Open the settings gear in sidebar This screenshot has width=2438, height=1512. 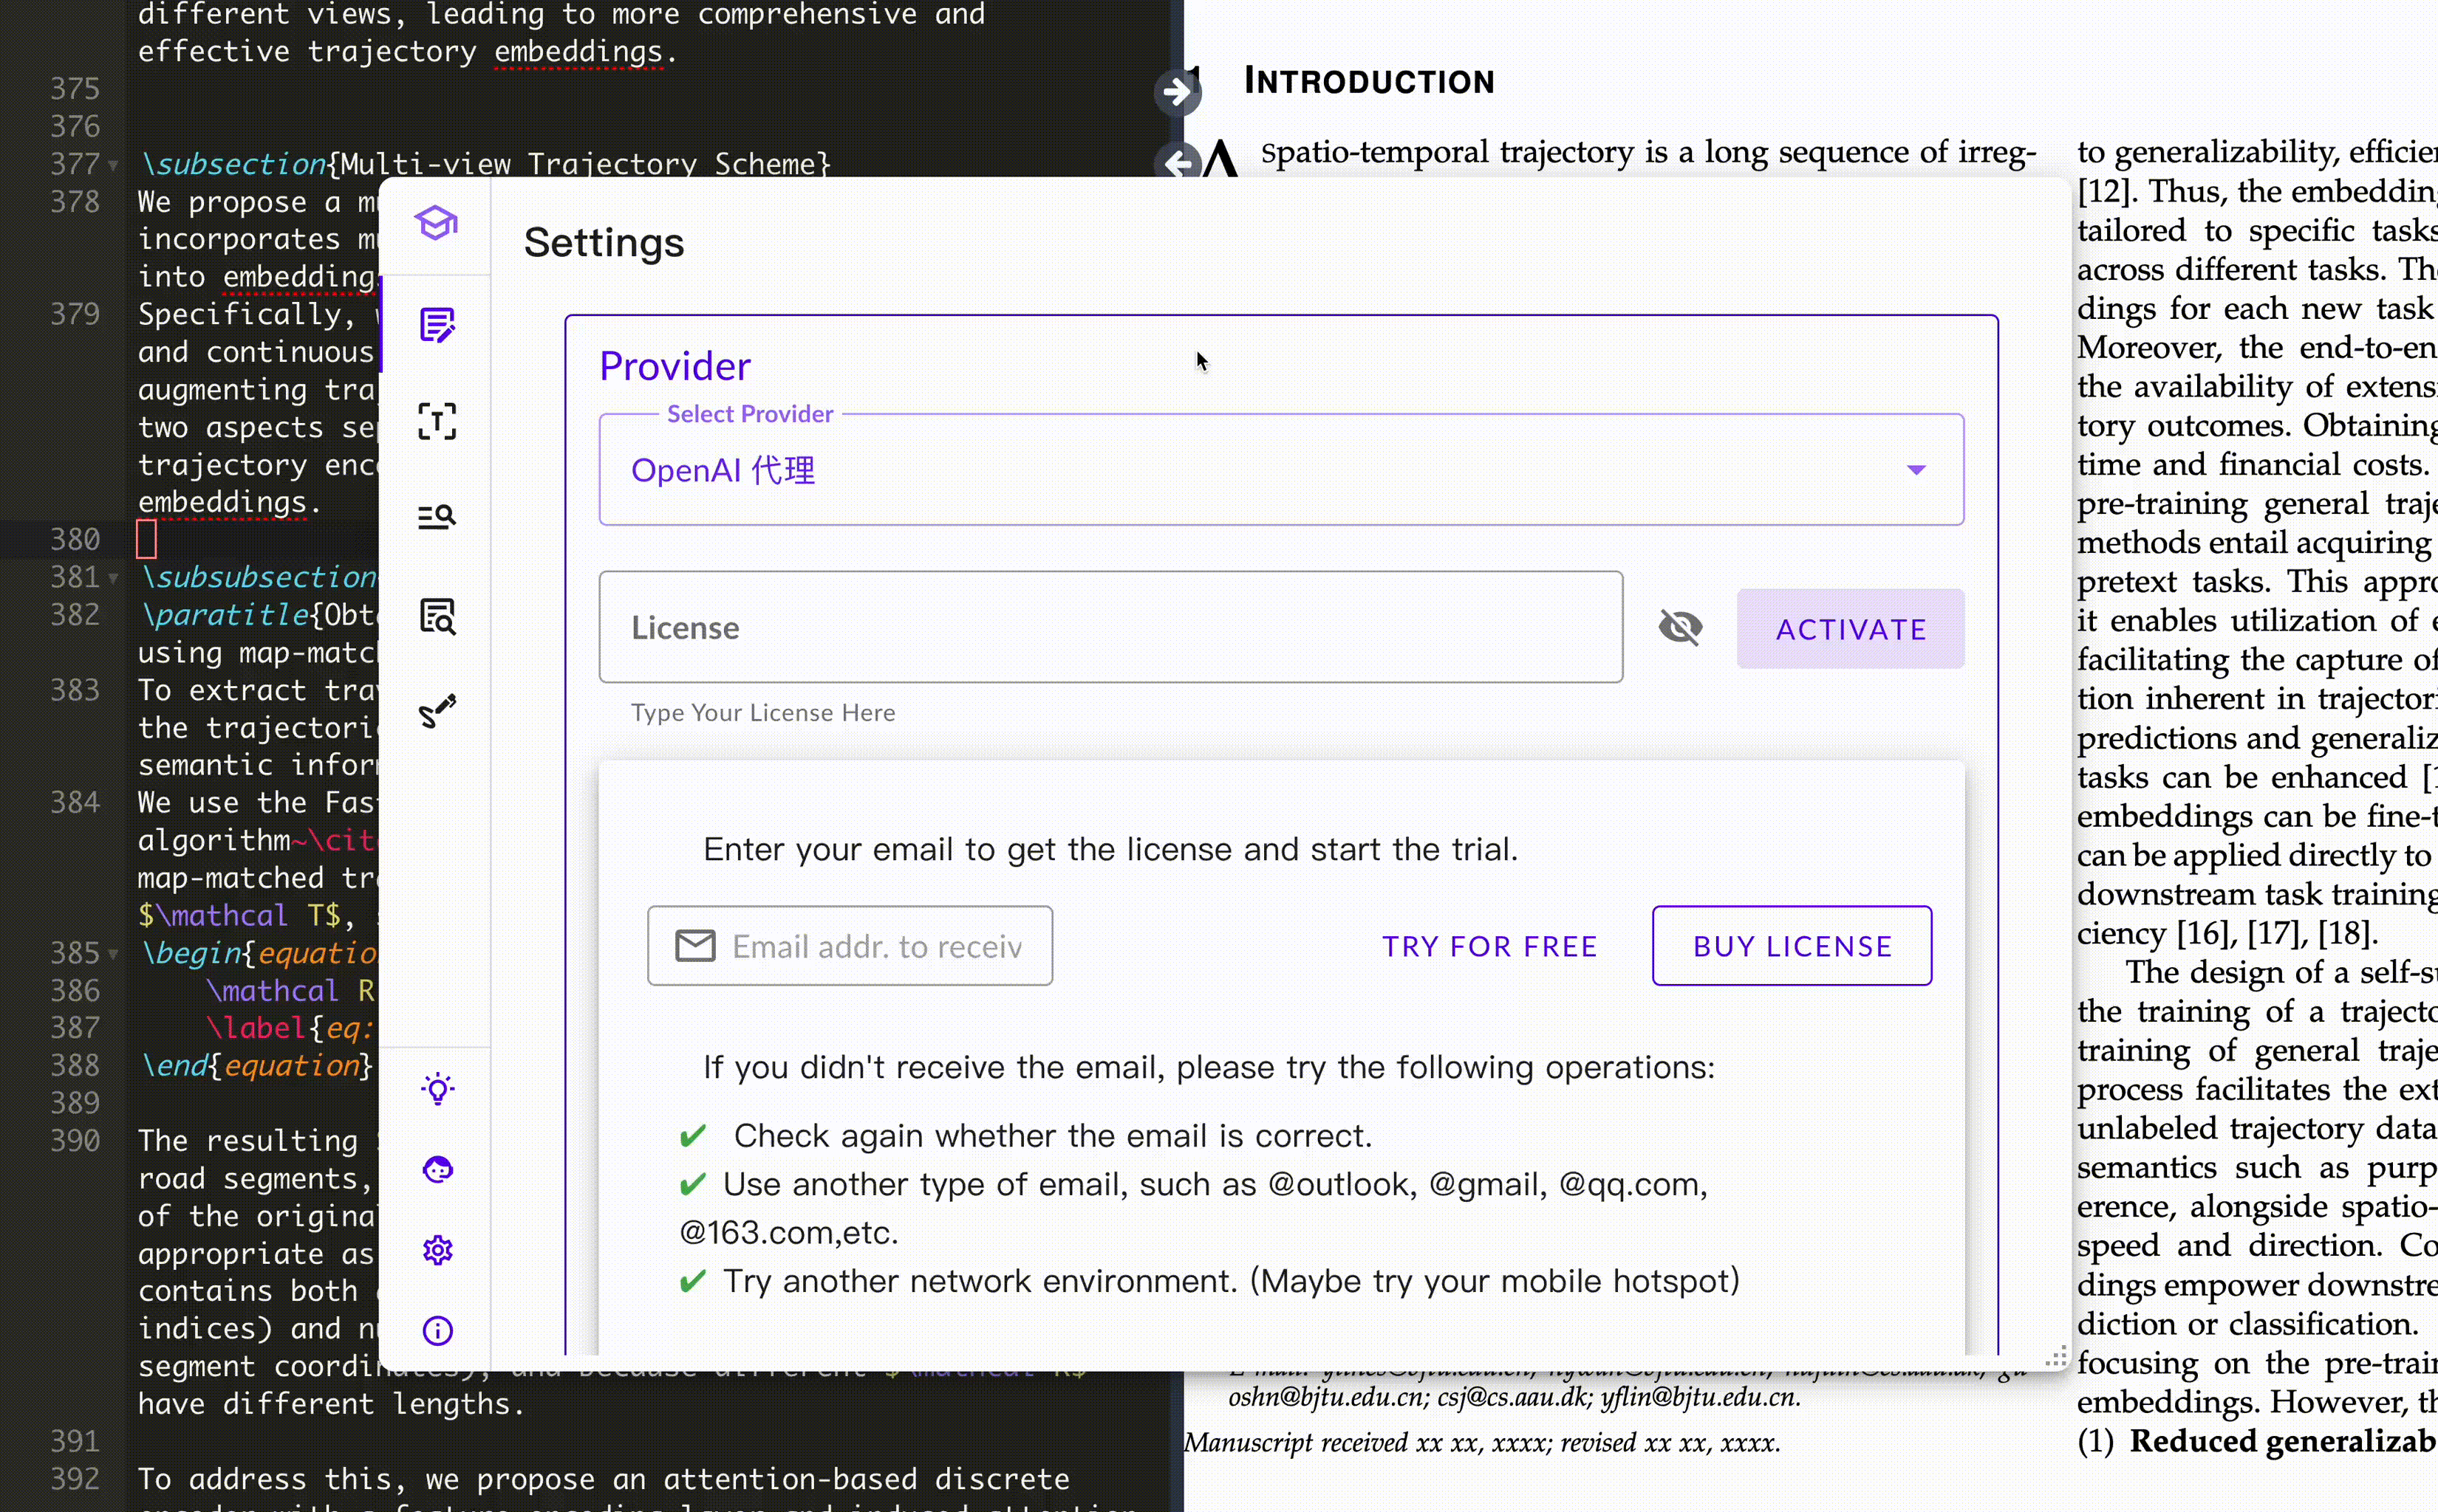pos(437,1250)
